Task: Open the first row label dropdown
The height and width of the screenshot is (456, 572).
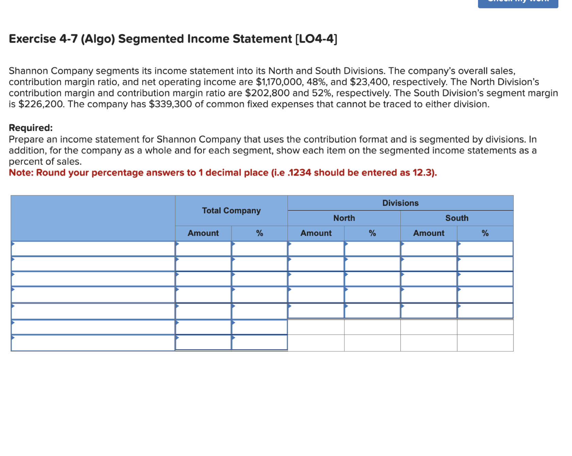Action: click(92, 249)
